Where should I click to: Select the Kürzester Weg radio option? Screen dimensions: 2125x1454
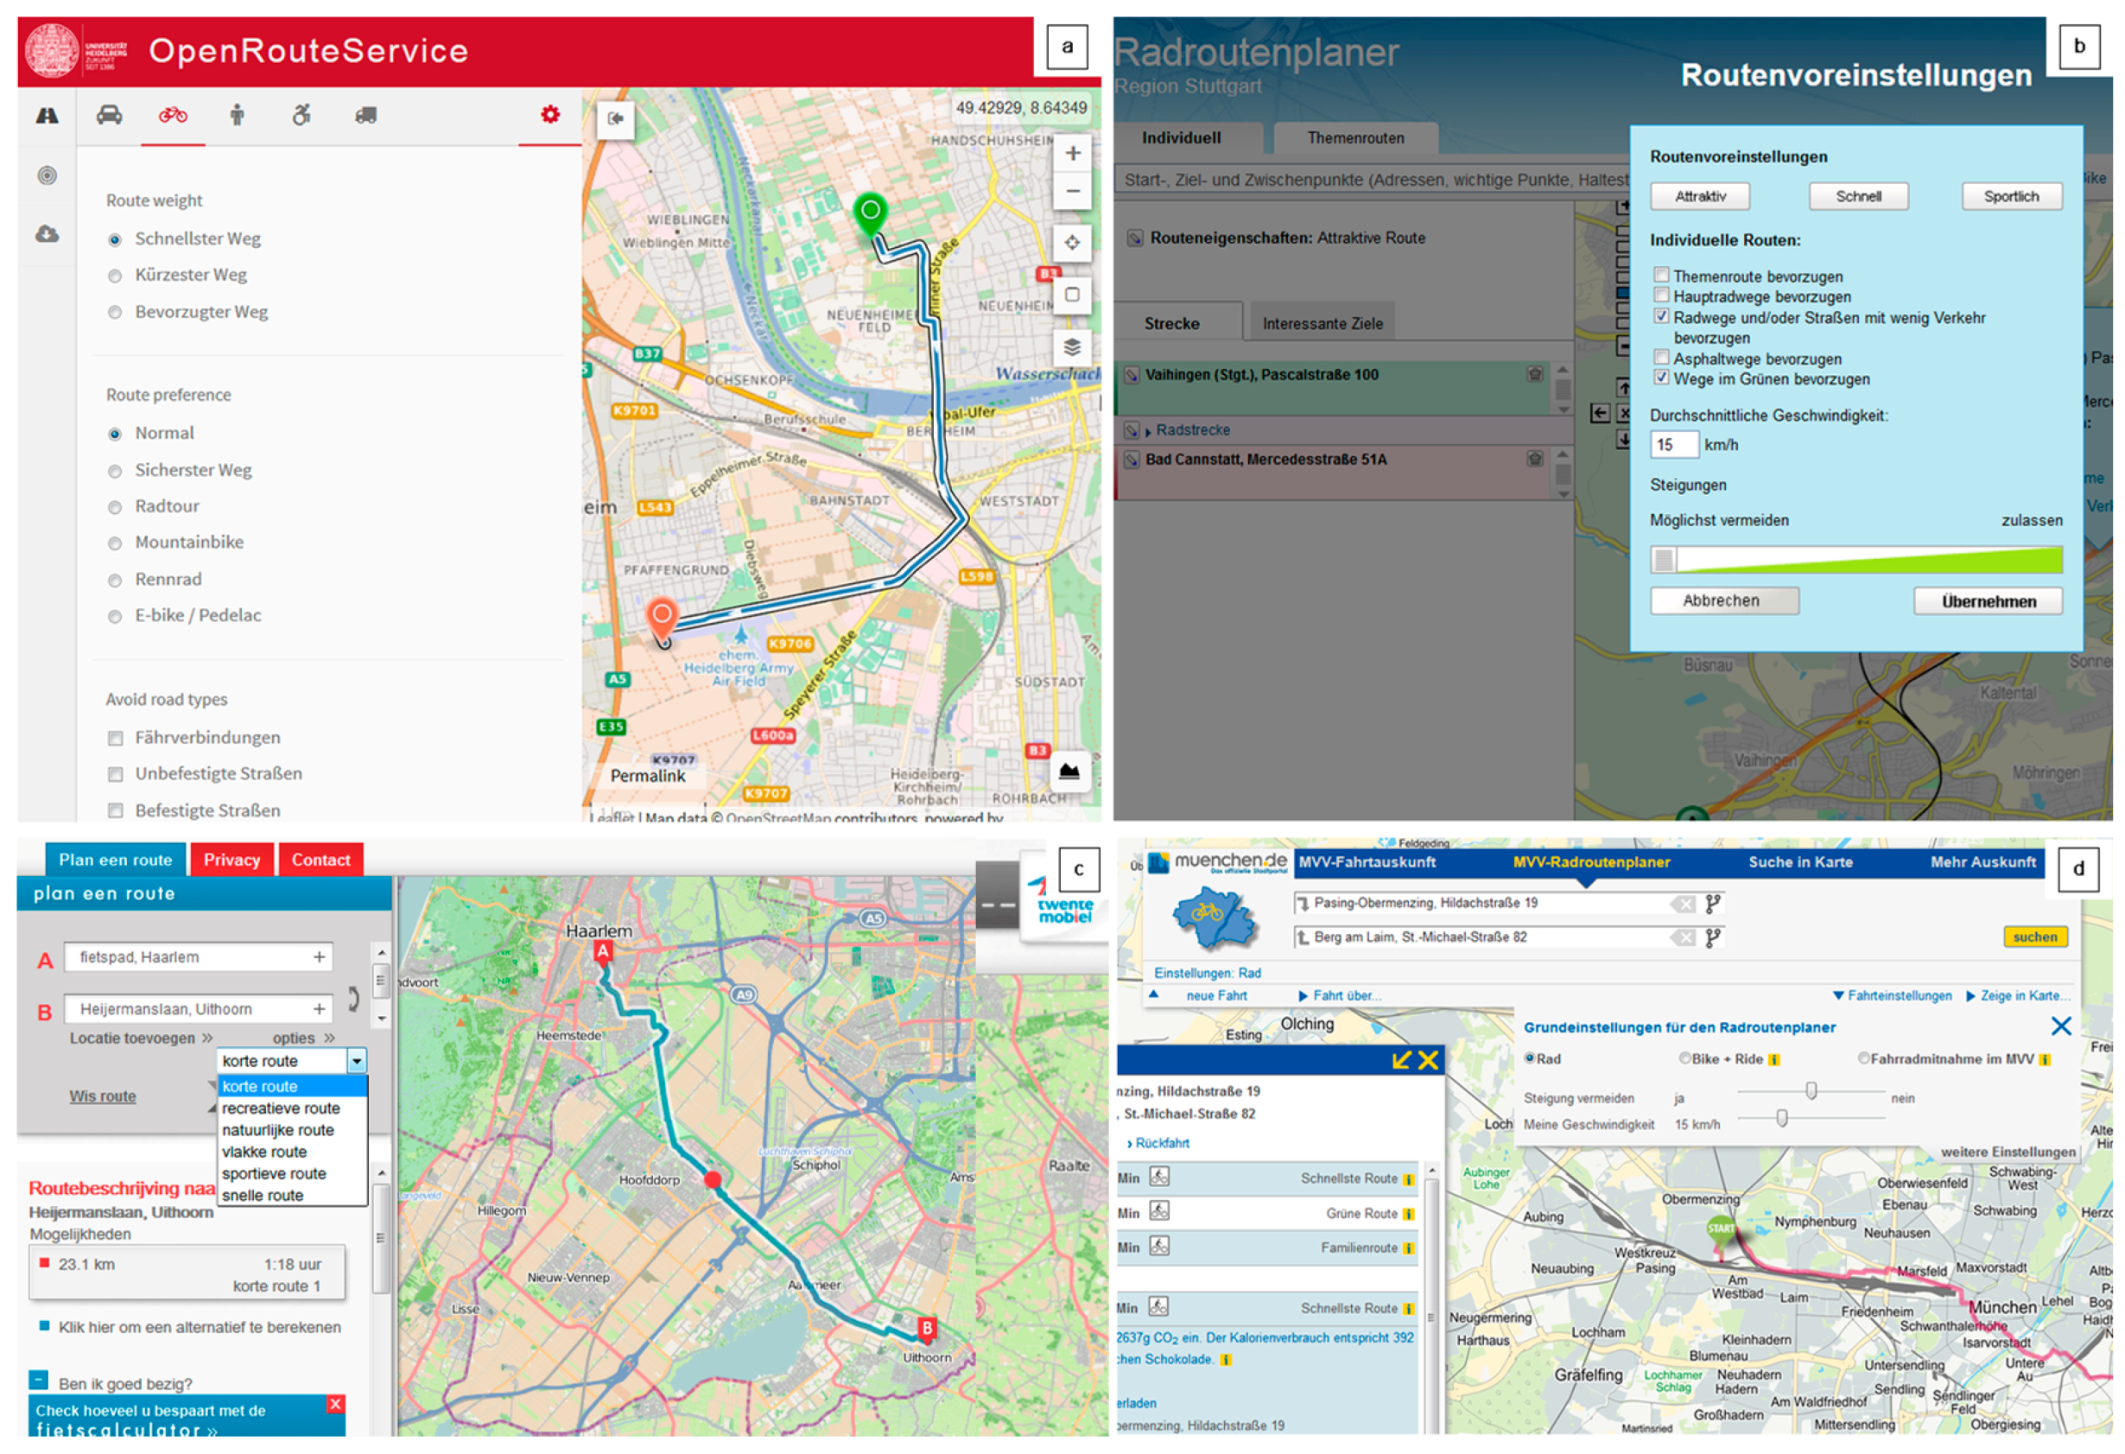point(115,276)
